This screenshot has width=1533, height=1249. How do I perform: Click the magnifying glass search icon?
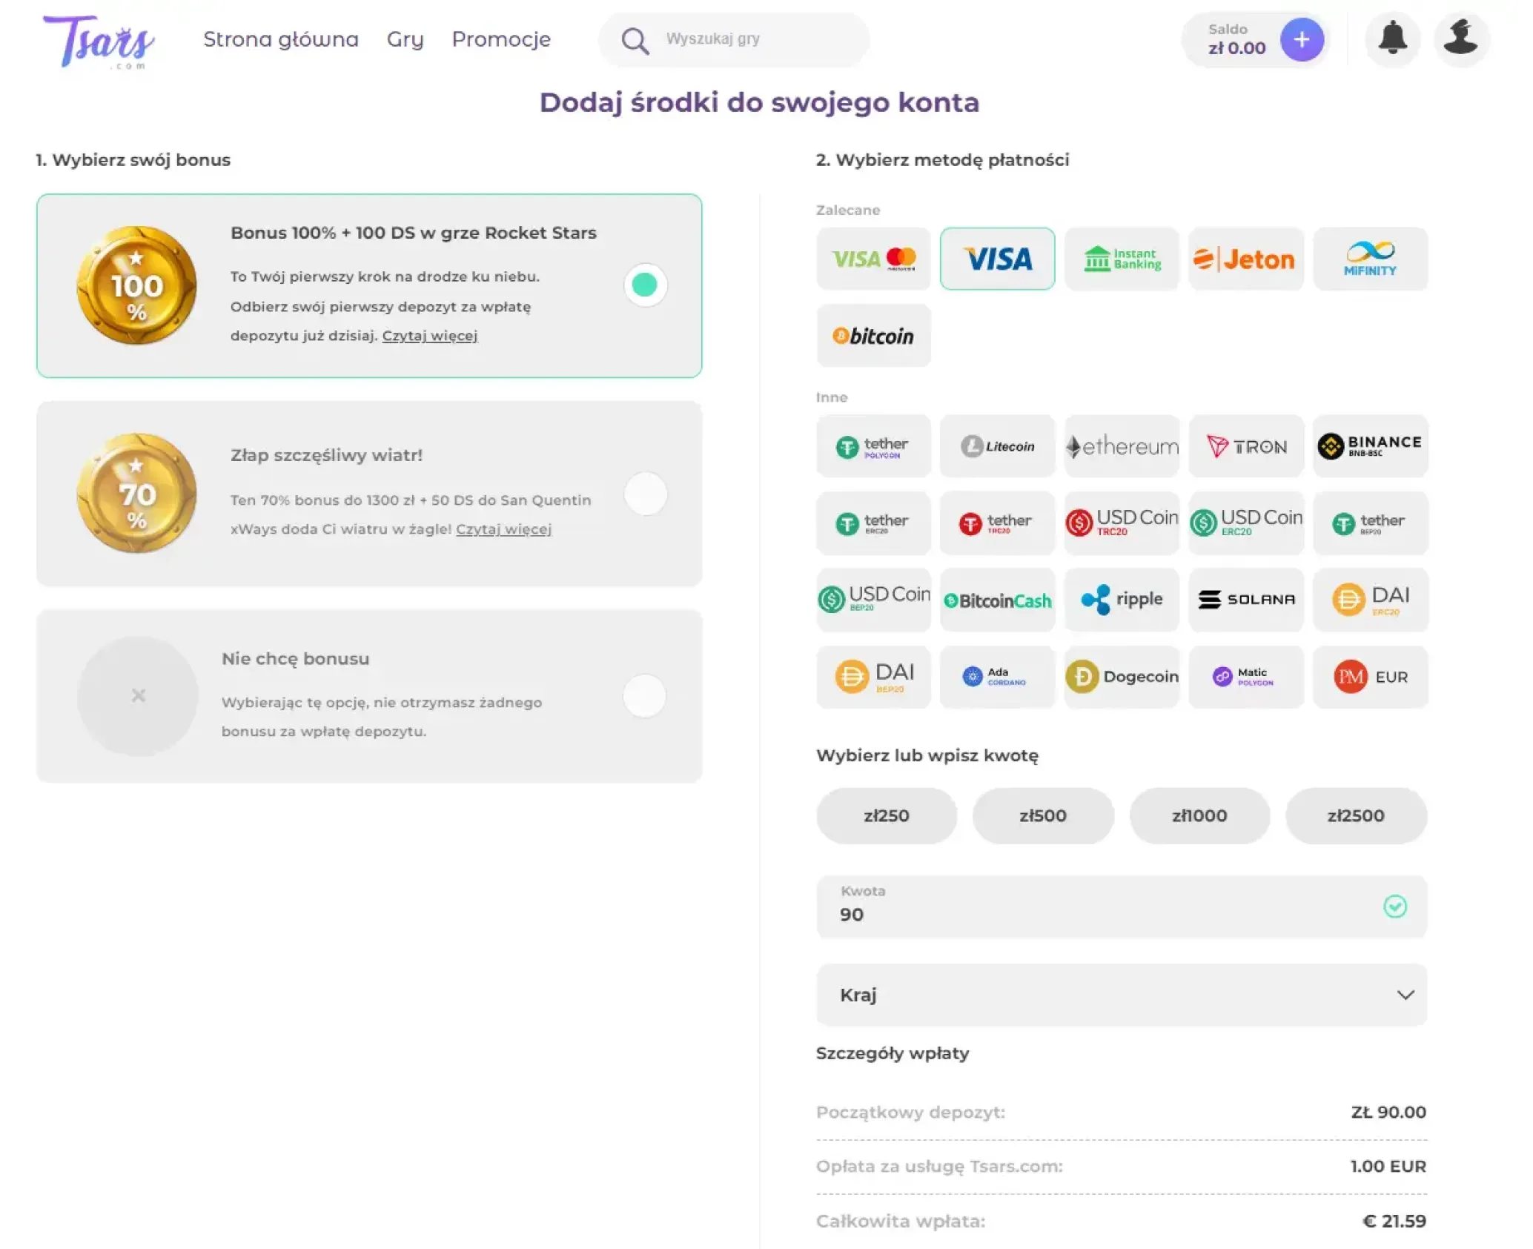[635, 41]
